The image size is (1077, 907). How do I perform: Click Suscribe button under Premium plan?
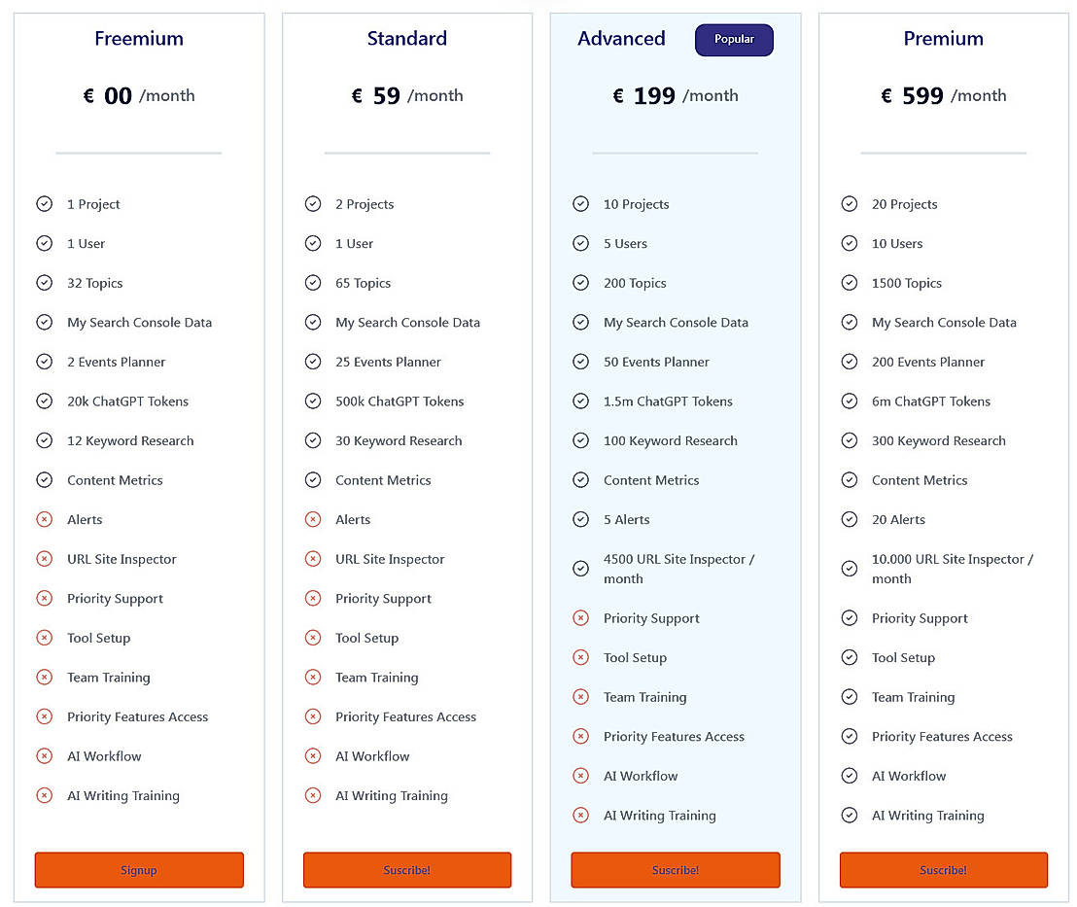click(x=943, y=870)
